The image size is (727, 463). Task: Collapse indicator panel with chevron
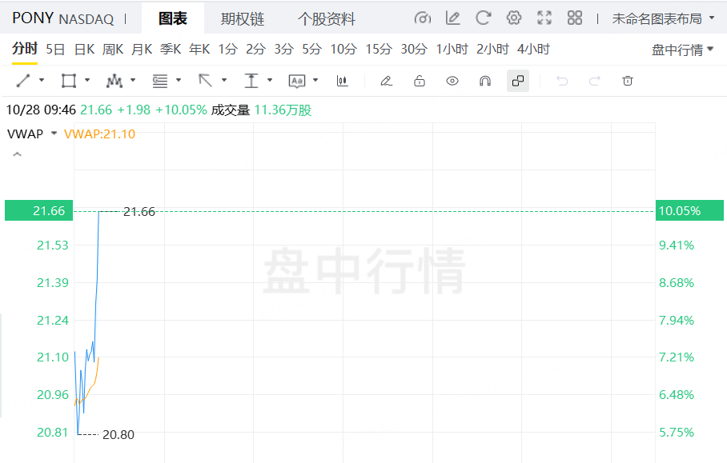17,154
